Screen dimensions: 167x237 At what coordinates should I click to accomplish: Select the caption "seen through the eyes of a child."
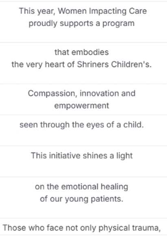pos(82,125)
